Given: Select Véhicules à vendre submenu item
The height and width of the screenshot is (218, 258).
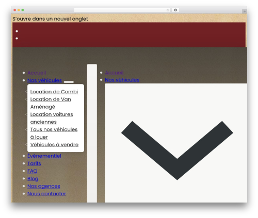Looking at the screenshot, I should [x=54, y=145].
